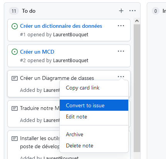Click the open issue icon of Créer un MCD
166x159 pixels.
coord(15,52)
